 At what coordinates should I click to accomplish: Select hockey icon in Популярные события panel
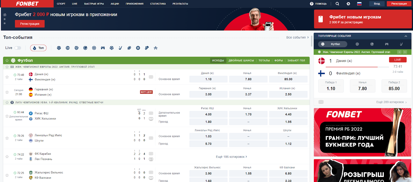click(401, 44)
